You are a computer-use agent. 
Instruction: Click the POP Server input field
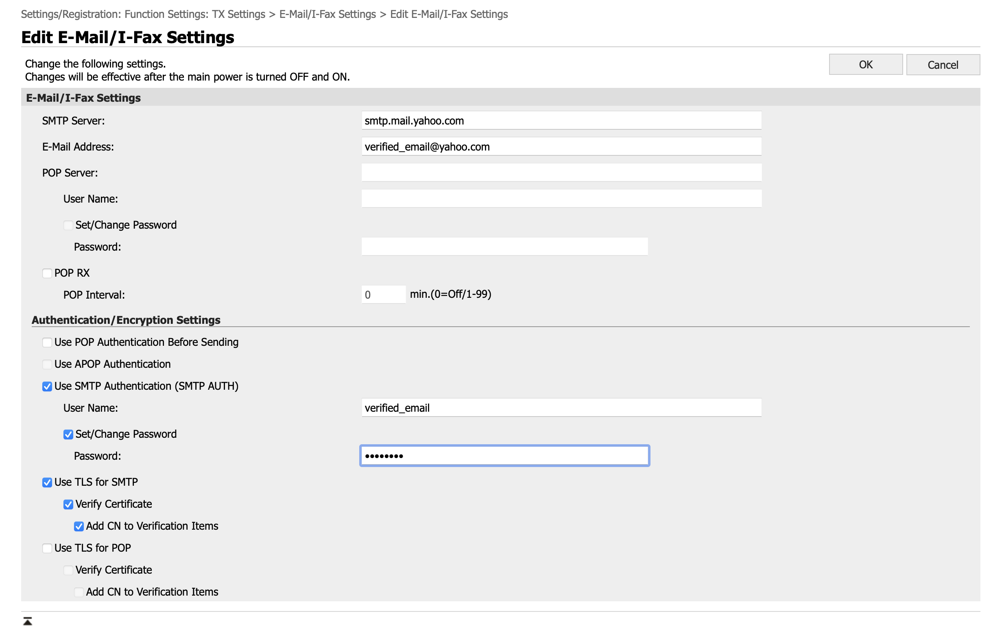click(561, 172)
